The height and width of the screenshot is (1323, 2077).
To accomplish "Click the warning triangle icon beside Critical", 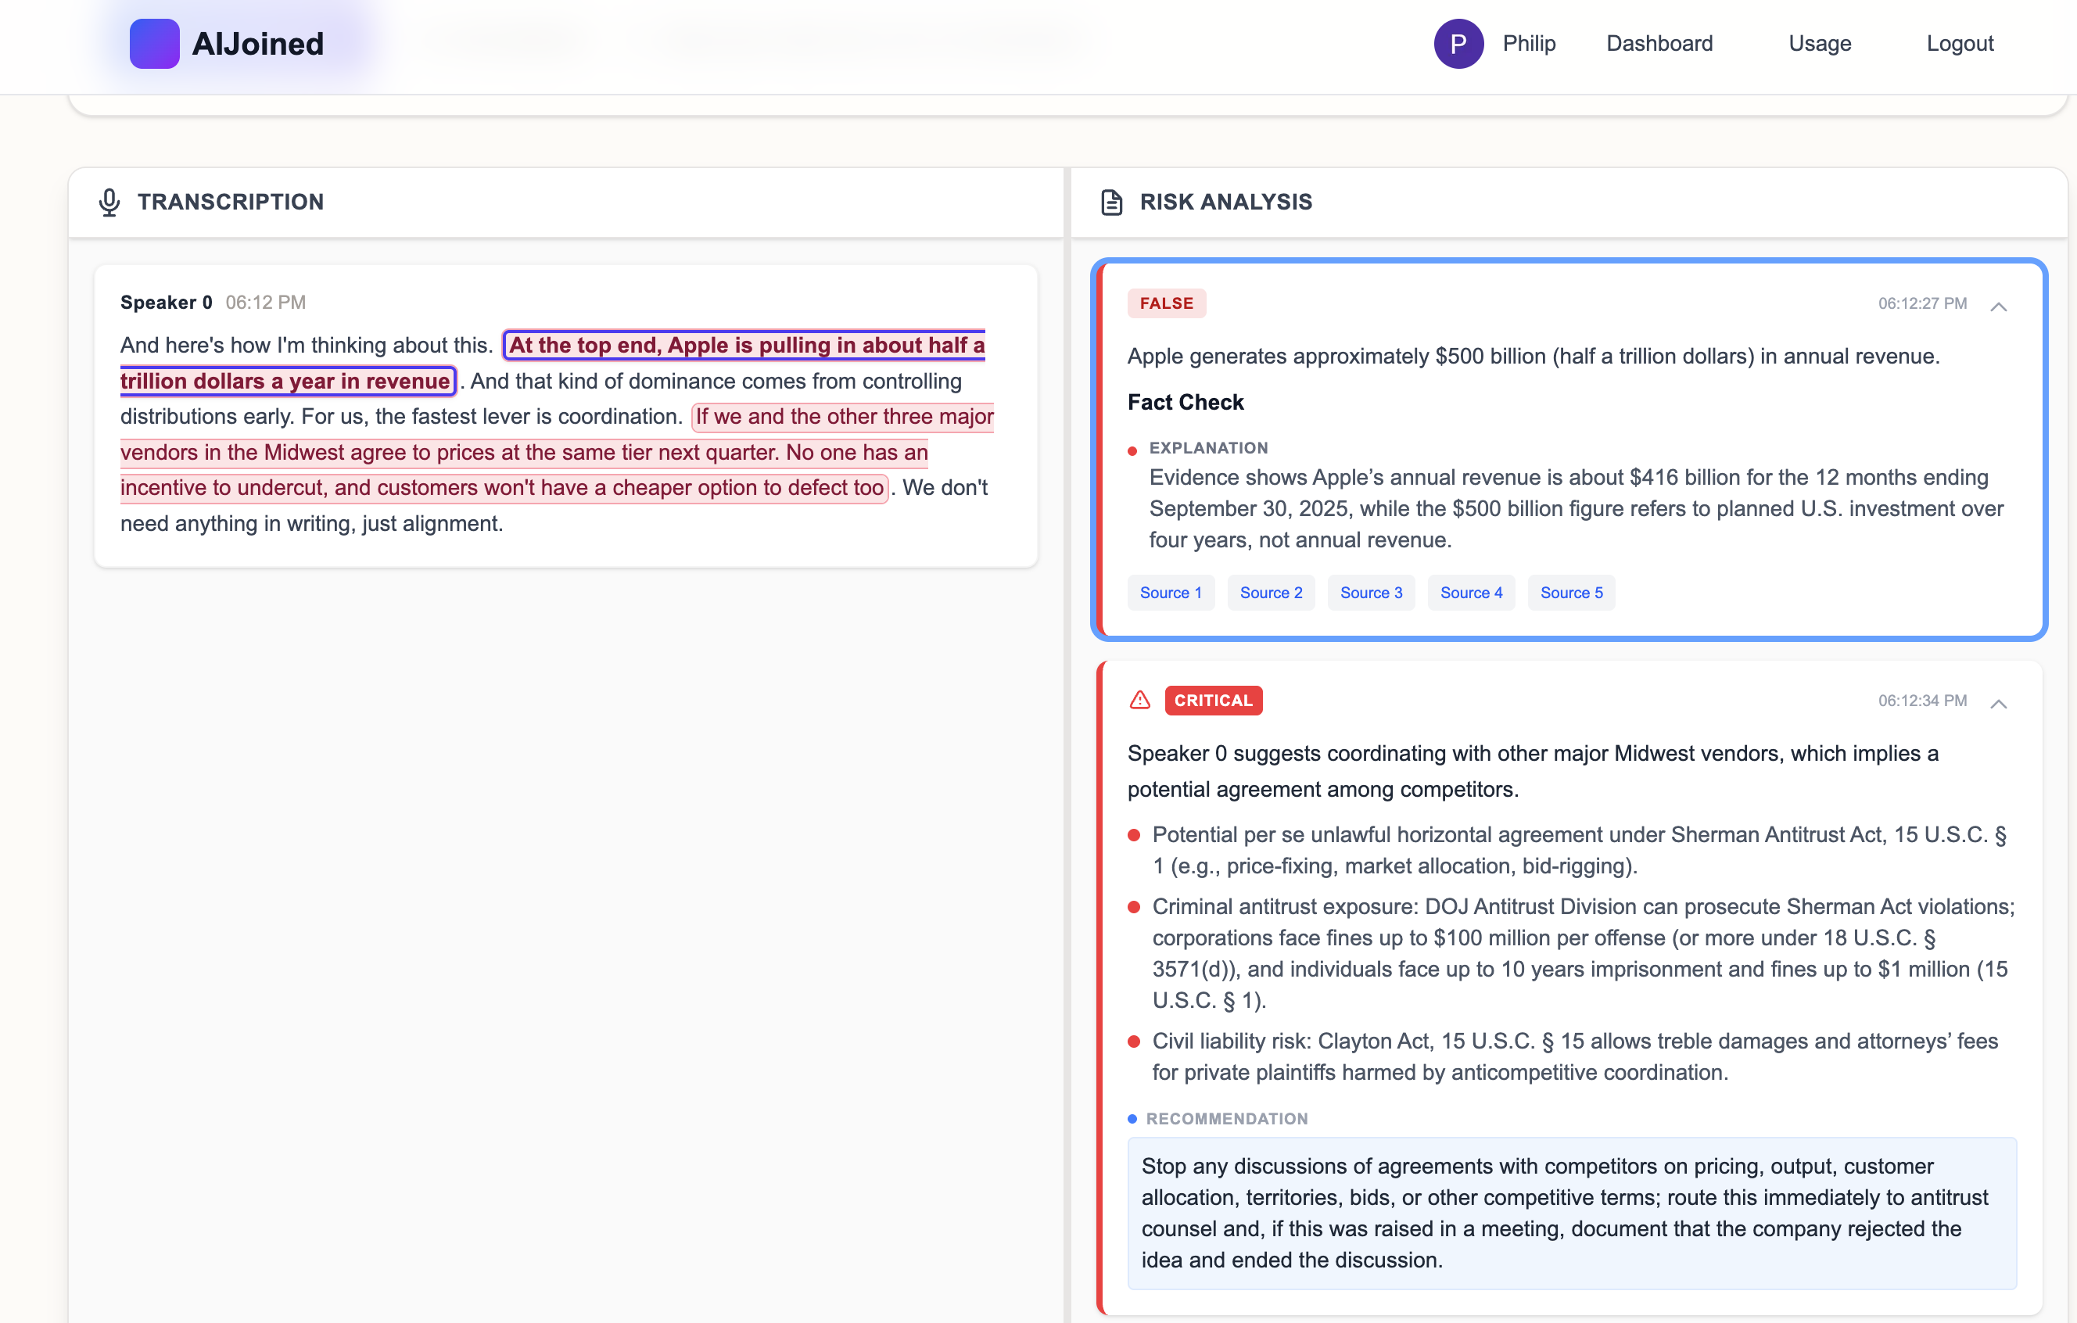I will pyautogui.click(x=1139, y=700).
